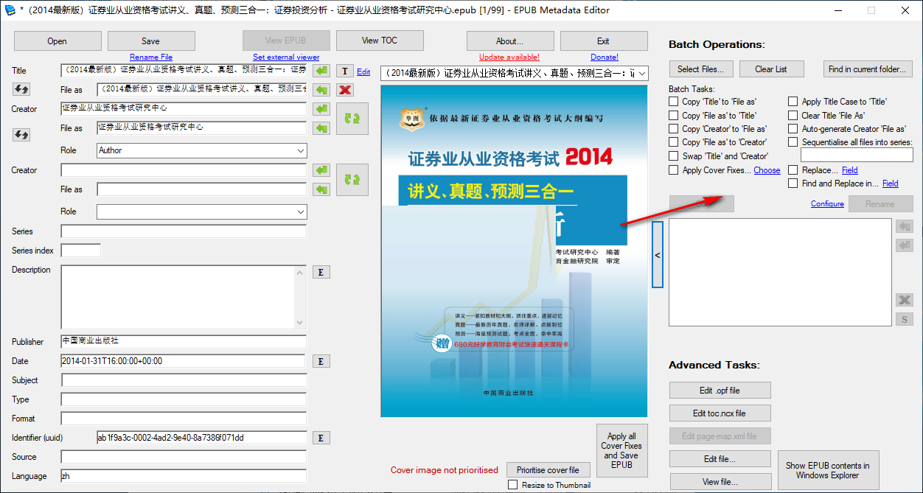Click the Description box vertical scrollbar
This screenshot has width=923, height=493.
coord(300,297)
